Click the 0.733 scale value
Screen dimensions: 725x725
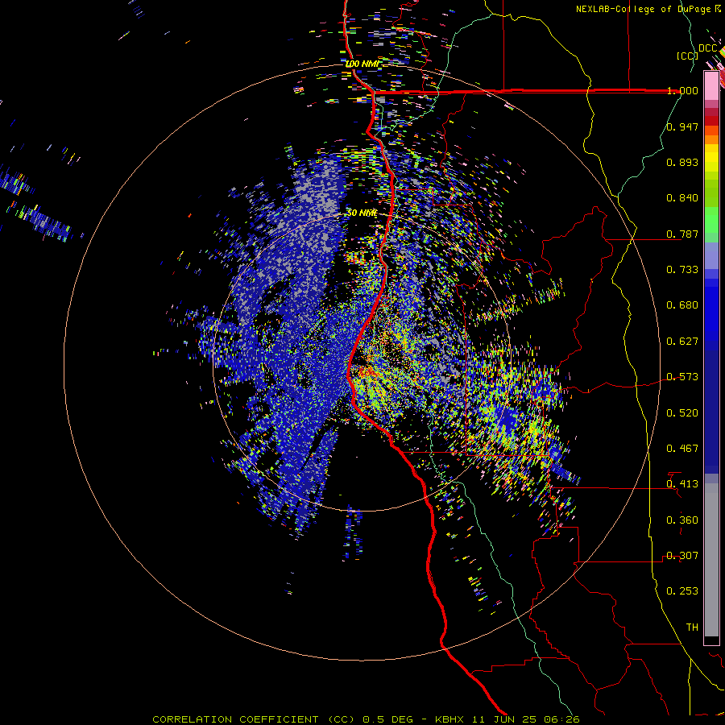(x=682, y=270)
